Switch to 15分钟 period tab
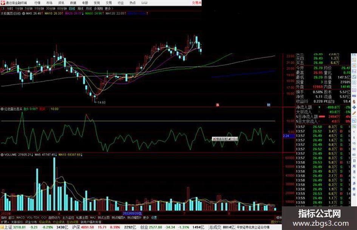The image size is (357, 230). (39, 8)
